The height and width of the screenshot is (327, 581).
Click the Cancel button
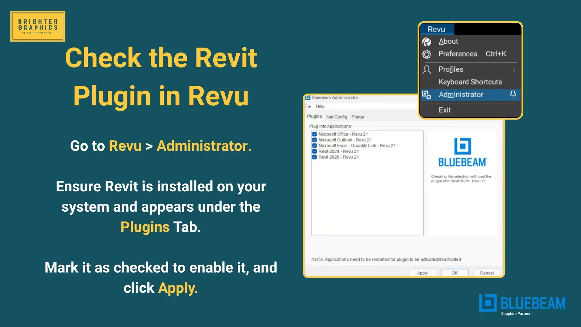pos(487,273)
